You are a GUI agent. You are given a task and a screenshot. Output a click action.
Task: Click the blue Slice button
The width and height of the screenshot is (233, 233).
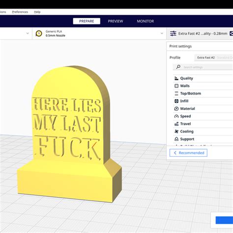click(x=224, y=220)
